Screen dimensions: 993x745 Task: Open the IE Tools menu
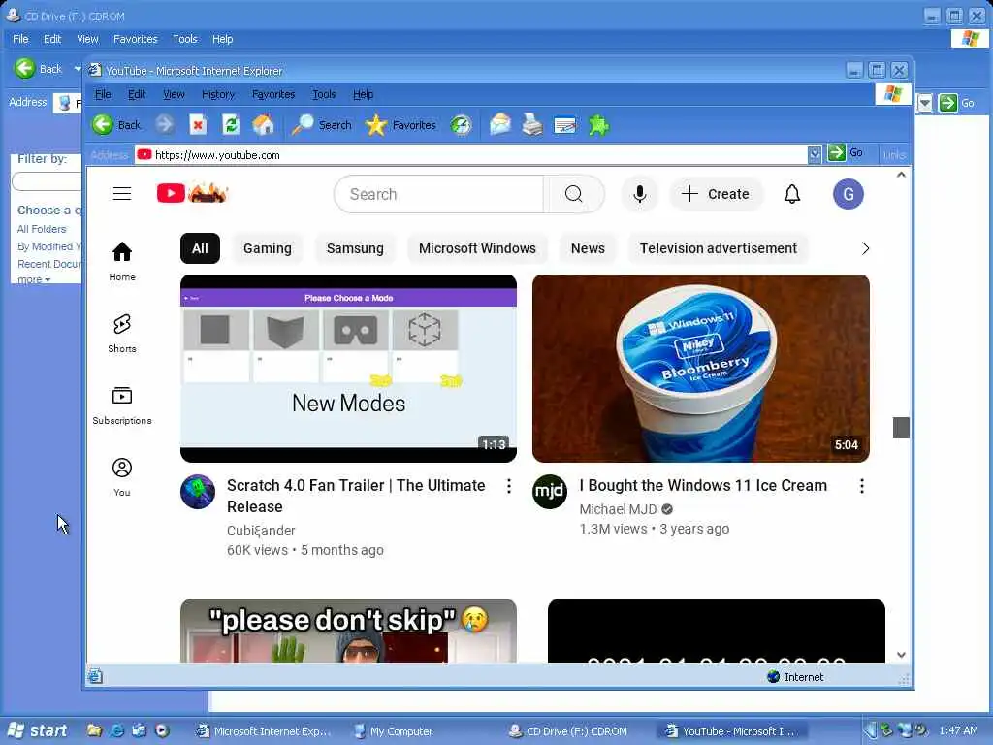[324, 94]
